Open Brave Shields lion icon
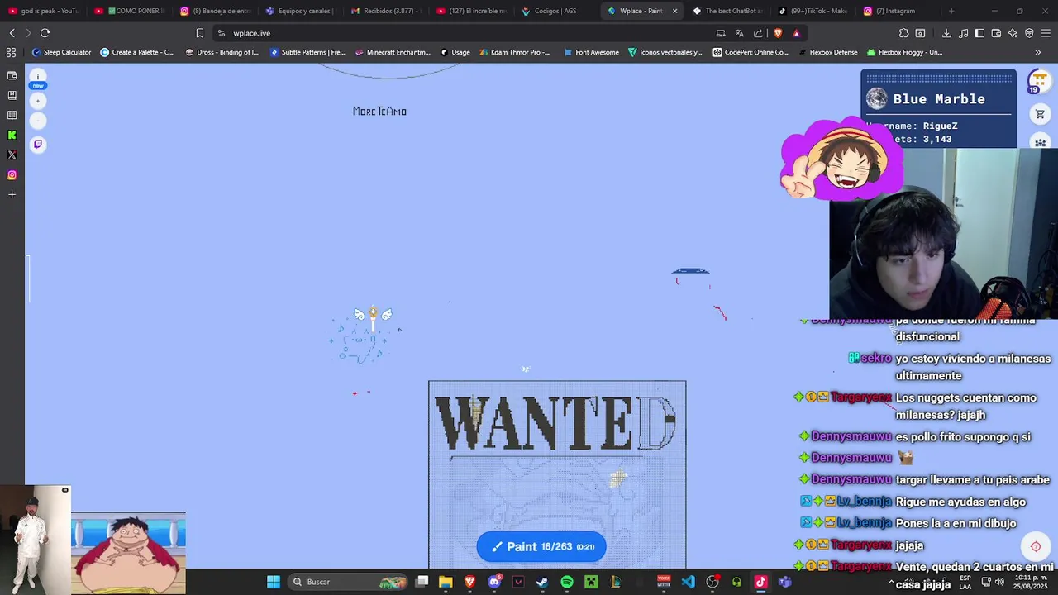1058x595 pixels. [x=778, y=33]
